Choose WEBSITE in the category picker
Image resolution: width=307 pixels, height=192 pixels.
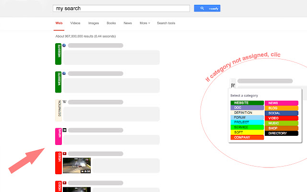coord(247,103)
